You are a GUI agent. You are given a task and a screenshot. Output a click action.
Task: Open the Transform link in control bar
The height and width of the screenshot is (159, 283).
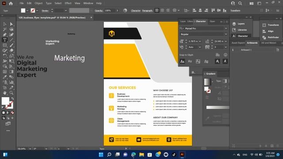coord(235,11)
